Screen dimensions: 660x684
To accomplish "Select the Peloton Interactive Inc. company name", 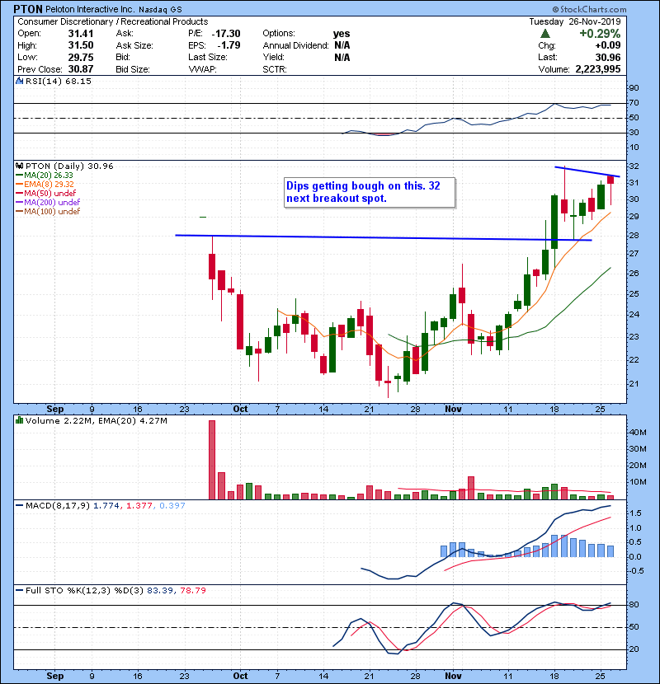I will tap(91, 9).
